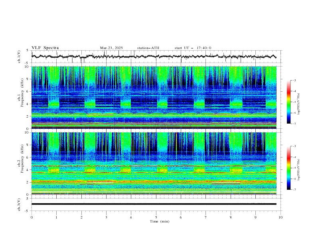Click the "station=ATH" header label

click(148, 48)
